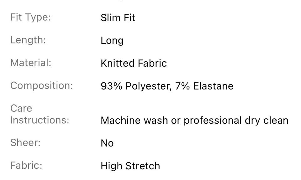The height and width of the screenshot is (180, 301).
Task: Select High Stretch value
Action: coord(130,166)
